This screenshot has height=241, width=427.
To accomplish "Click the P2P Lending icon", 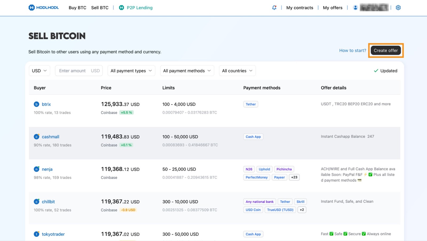I will [x=121, y=8].
